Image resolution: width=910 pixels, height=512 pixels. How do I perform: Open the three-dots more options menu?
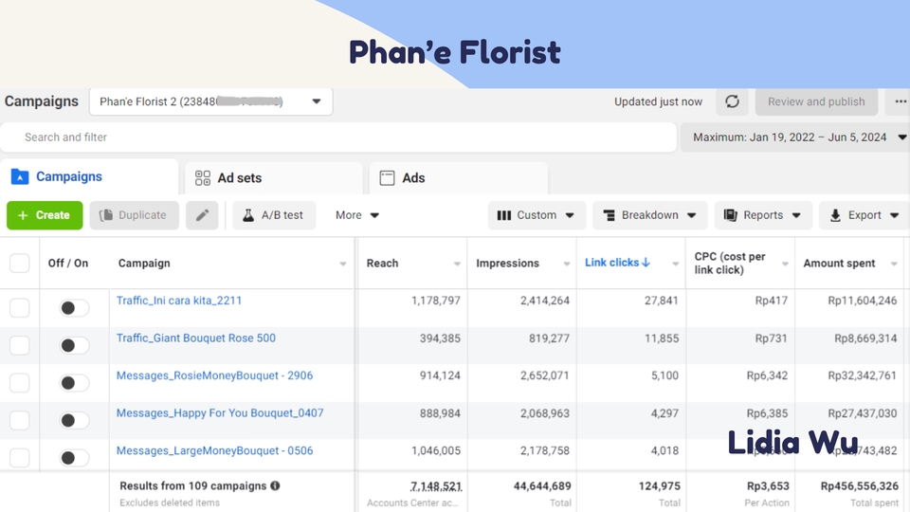[x=901, y=101]
